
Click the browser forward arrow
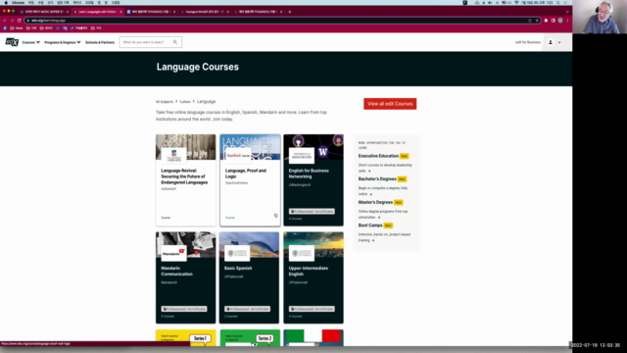(12, 21)
